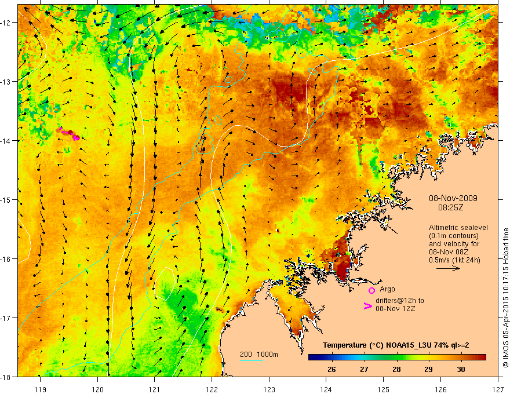
Task: Click the '122' longitude axis label
Action: point(212,389)
